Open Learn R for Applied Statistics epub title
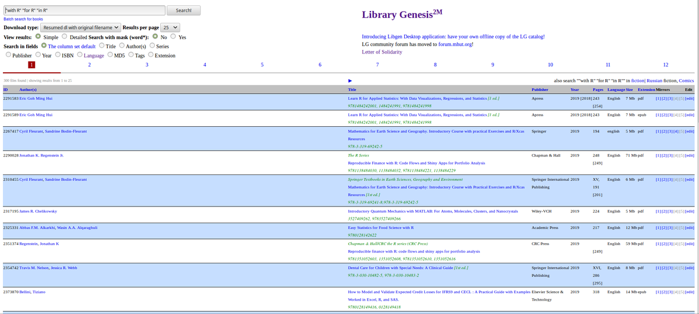Viewport: 699px width, 314px height. point(417,115)
